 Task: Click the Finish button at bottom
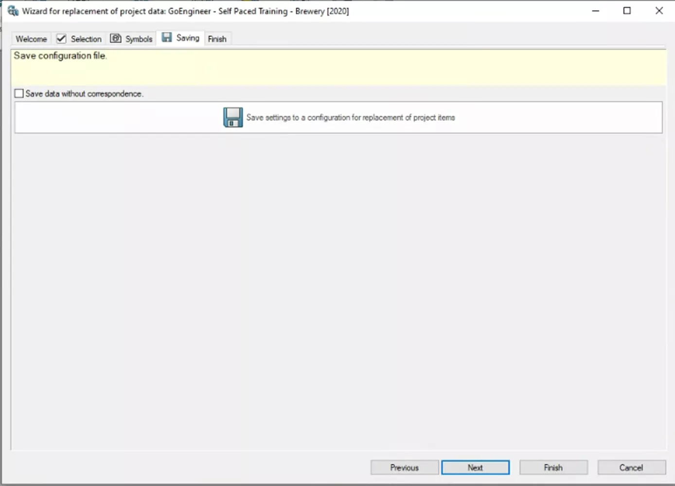[x=553, y=468]
